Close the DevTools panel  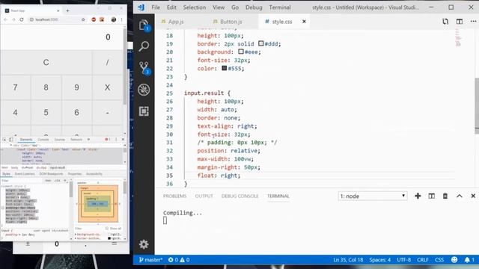(x=123, y=140)
